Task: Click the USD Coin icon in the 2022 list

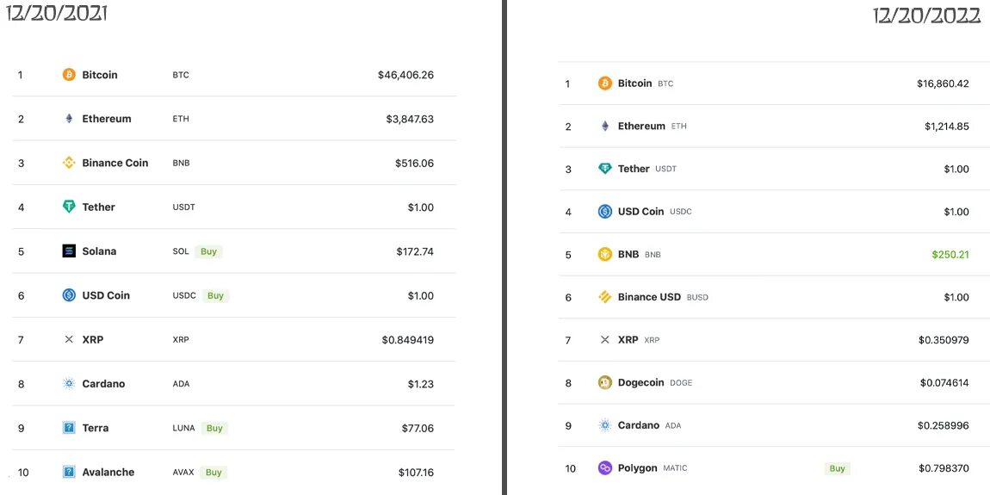Action: pos(605,212)
